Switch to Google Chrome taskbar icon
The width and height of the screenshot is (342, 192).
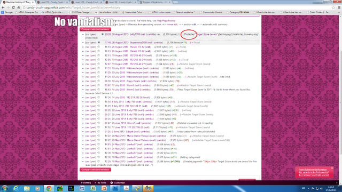pos(49,188)
